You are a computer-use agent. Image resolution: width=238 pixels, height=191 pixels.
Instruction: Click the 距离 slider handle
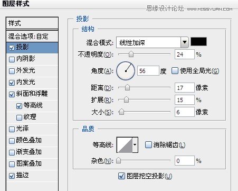[x=127, y=87]
